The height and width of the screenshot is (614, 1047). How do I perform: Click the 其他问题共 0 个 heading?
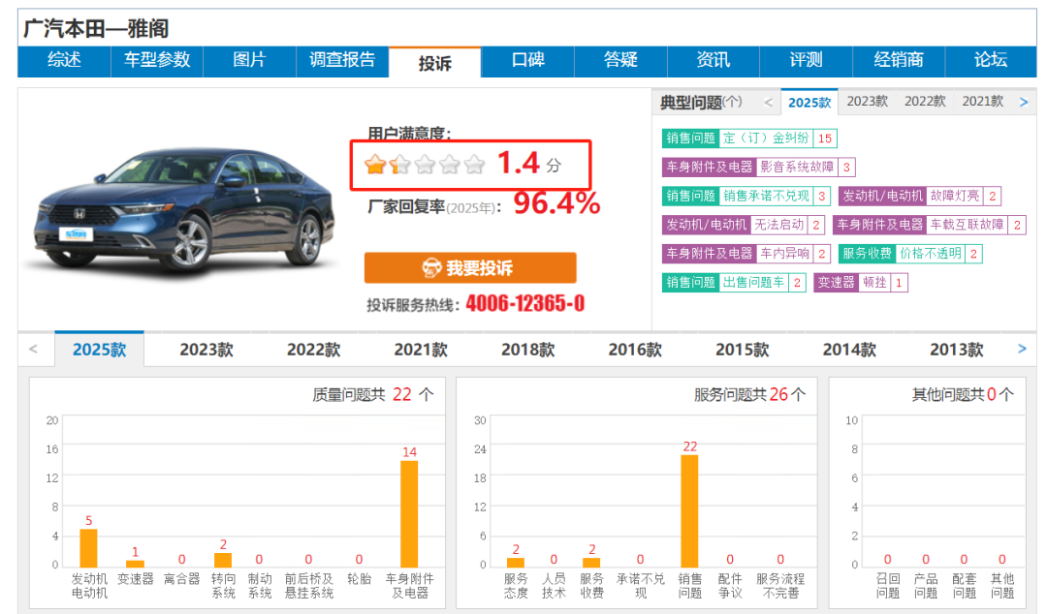coord(963,394)
